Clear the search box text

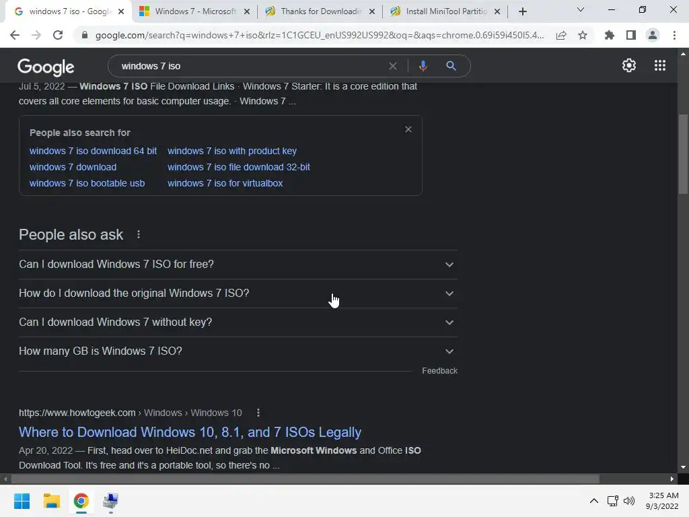point(393,66)
